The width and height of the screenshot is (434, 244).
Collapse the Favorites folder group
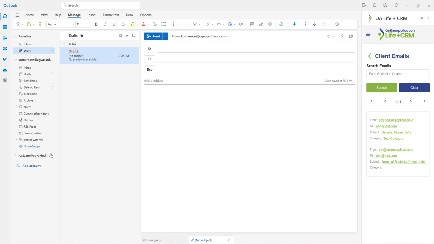click(15, 37)
